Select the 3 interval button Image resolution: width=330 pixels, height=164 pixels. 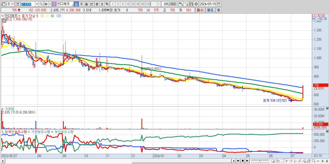pos(118,4)
